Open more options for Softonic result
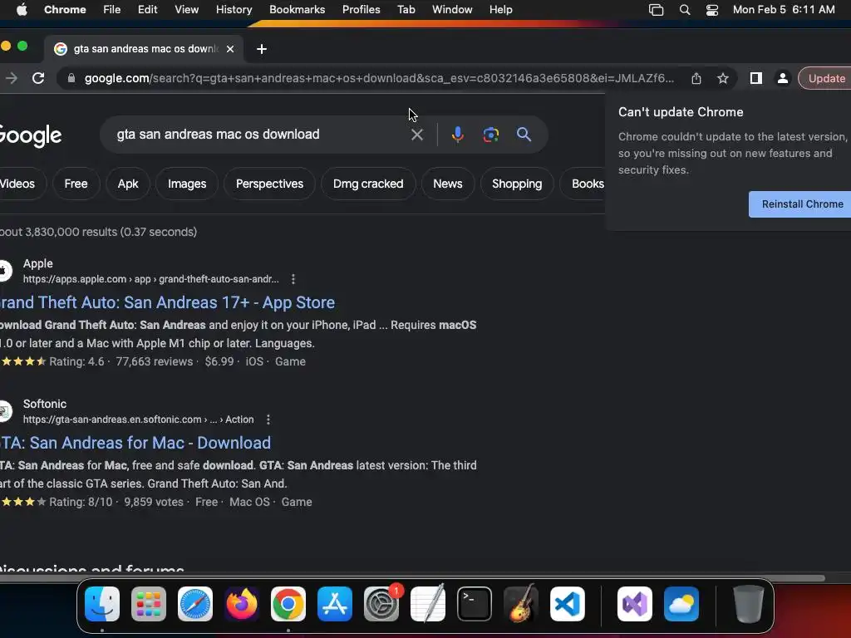The height and width of the screenshot is (638, 851). [x=268, y=420]
